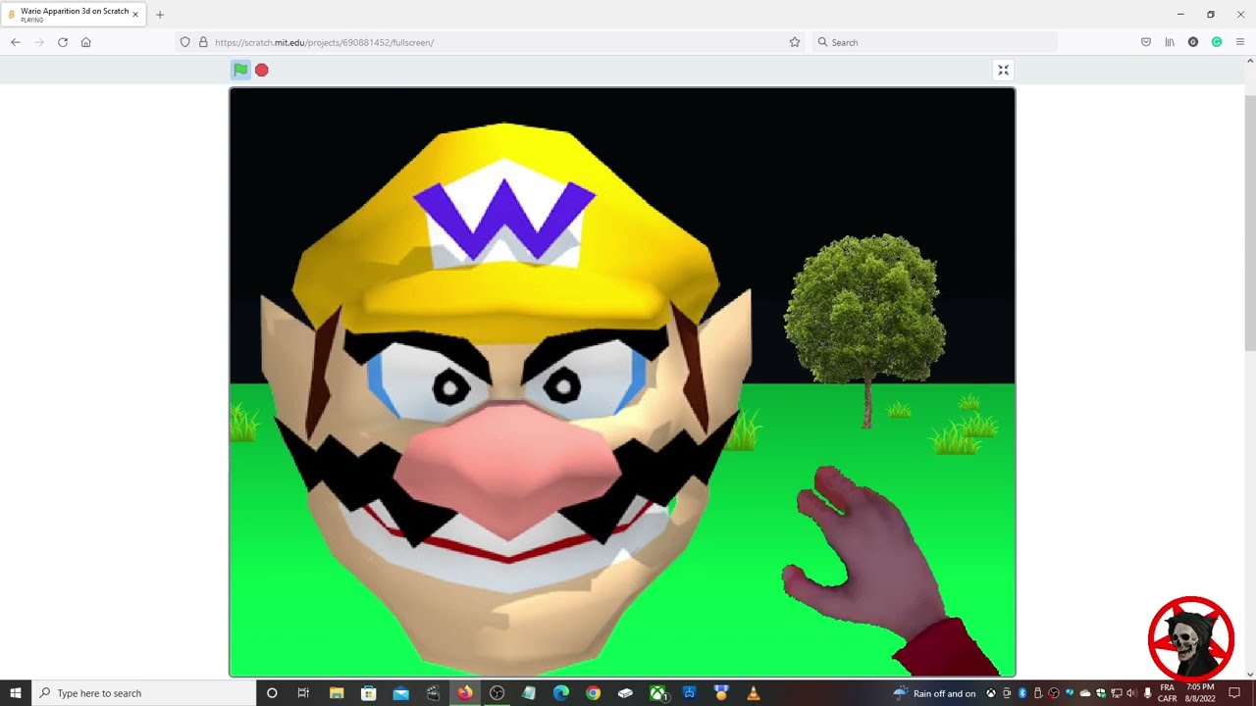
Task: Open Windows Security tray icon
Action: click(x=1101, y=693)
